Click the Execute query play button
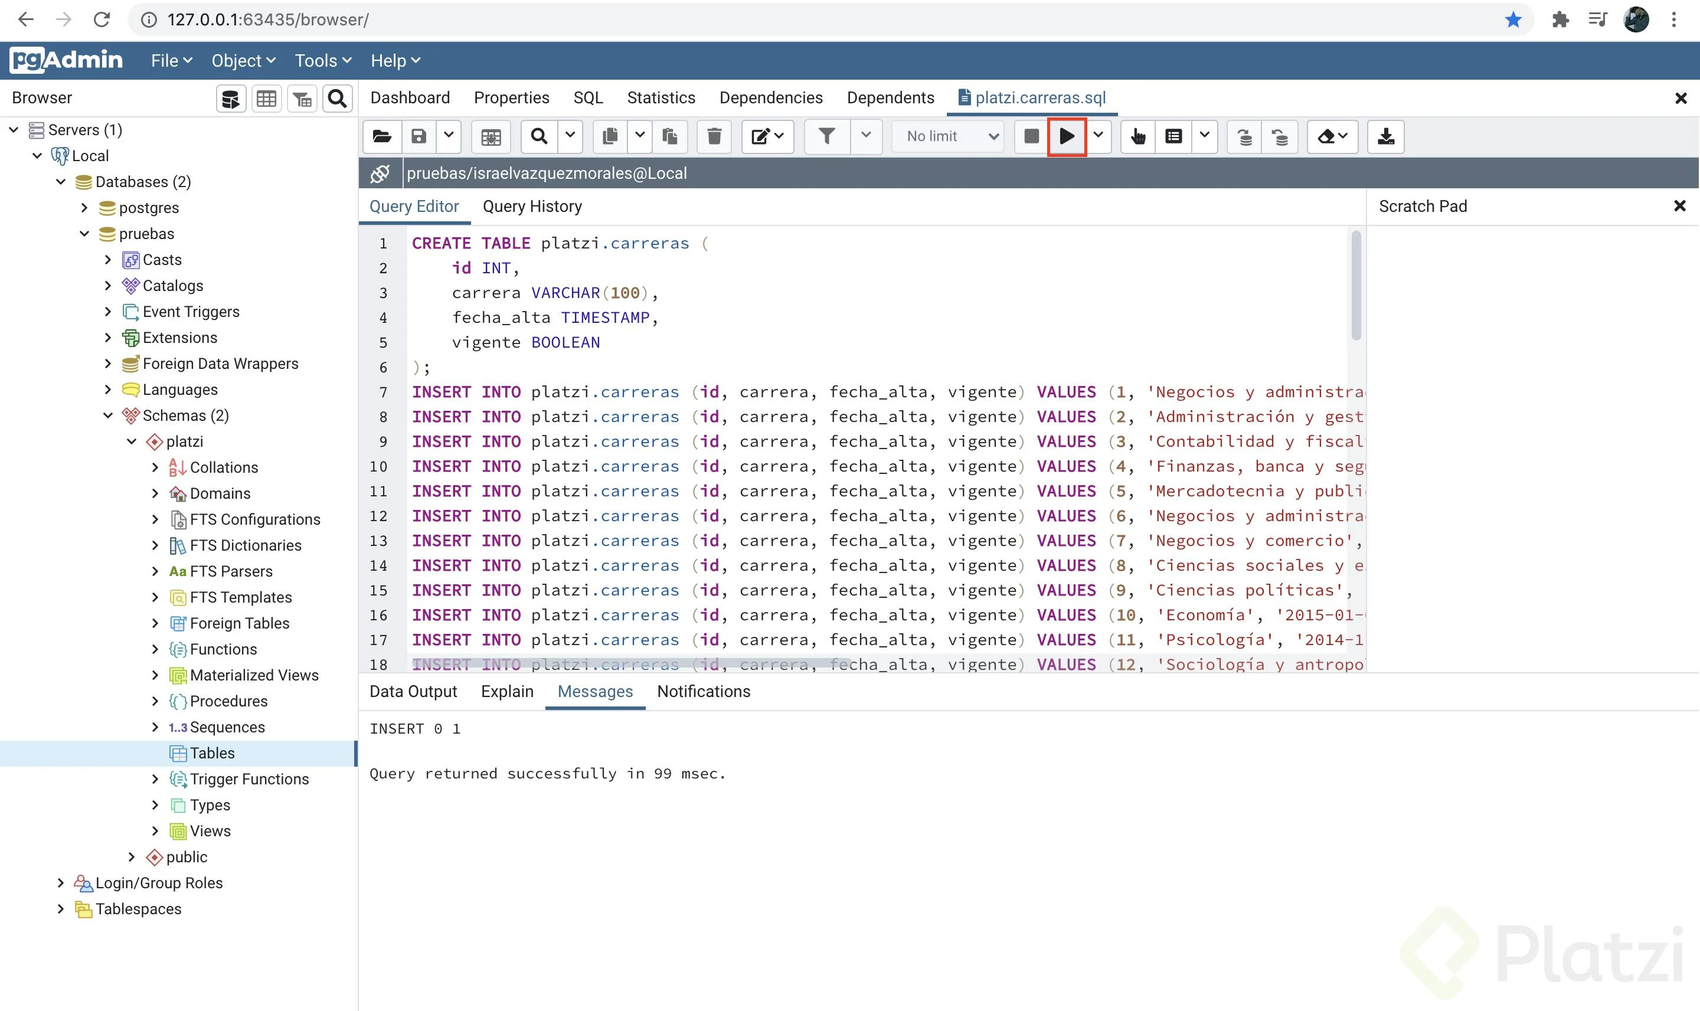This screenshot has width=1700, height=1011. [1066, 136]
